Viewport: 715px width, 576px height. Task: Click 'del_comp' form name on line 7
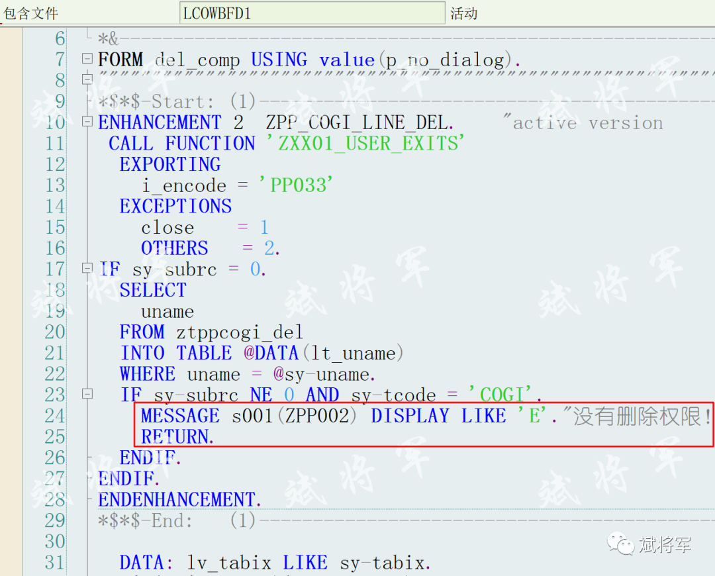point(197,60)
